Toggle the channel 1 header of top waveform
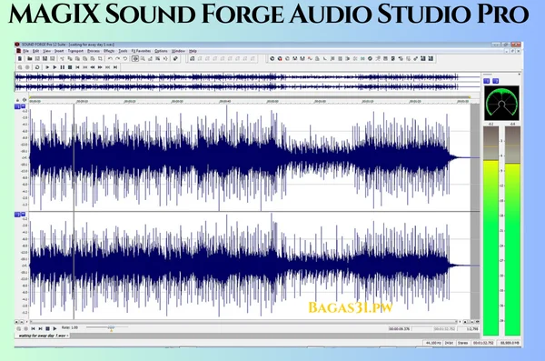This screenshot has height=361, width=545. click(17, 106)
